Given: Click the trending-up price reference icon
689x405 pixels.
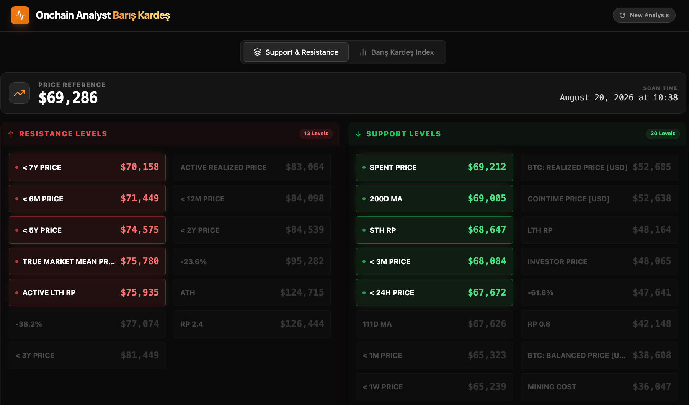Looking at the screenshot, I should click(20, 93).
